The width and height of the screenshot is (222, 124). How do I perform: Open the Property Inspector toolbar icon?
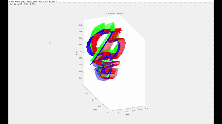click(33, 4)
